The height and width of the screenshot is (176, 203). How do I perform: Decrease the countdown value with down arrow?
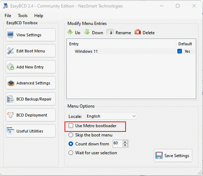(125, 145)
